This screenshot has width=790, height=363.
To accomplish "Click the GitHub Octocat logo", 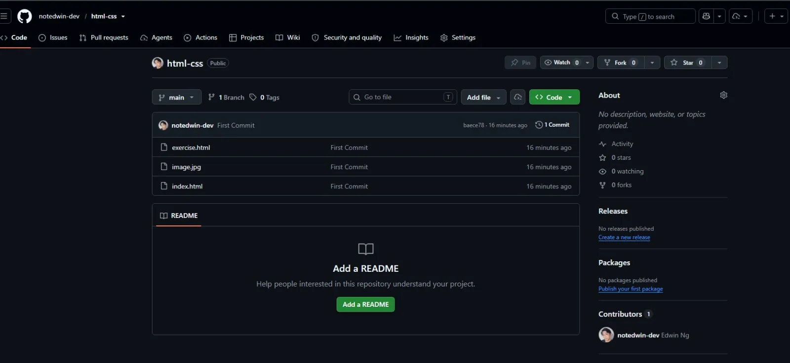I will point(25,16).
